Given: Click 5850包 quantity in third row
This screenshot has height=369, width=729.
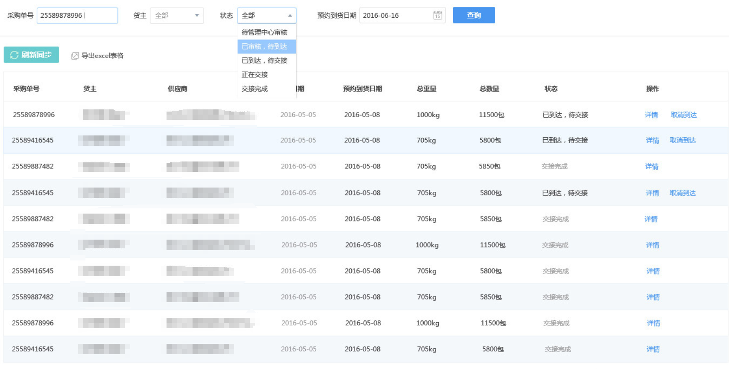Looking at the screenshot, I should [x=490, y=166].
